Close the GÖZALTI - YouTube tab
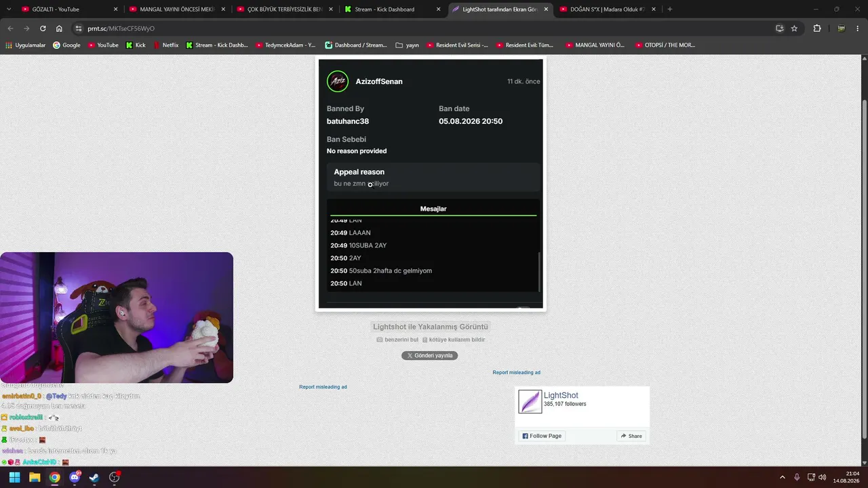Viewport: 868px width, 488px height. click(115, 9)
